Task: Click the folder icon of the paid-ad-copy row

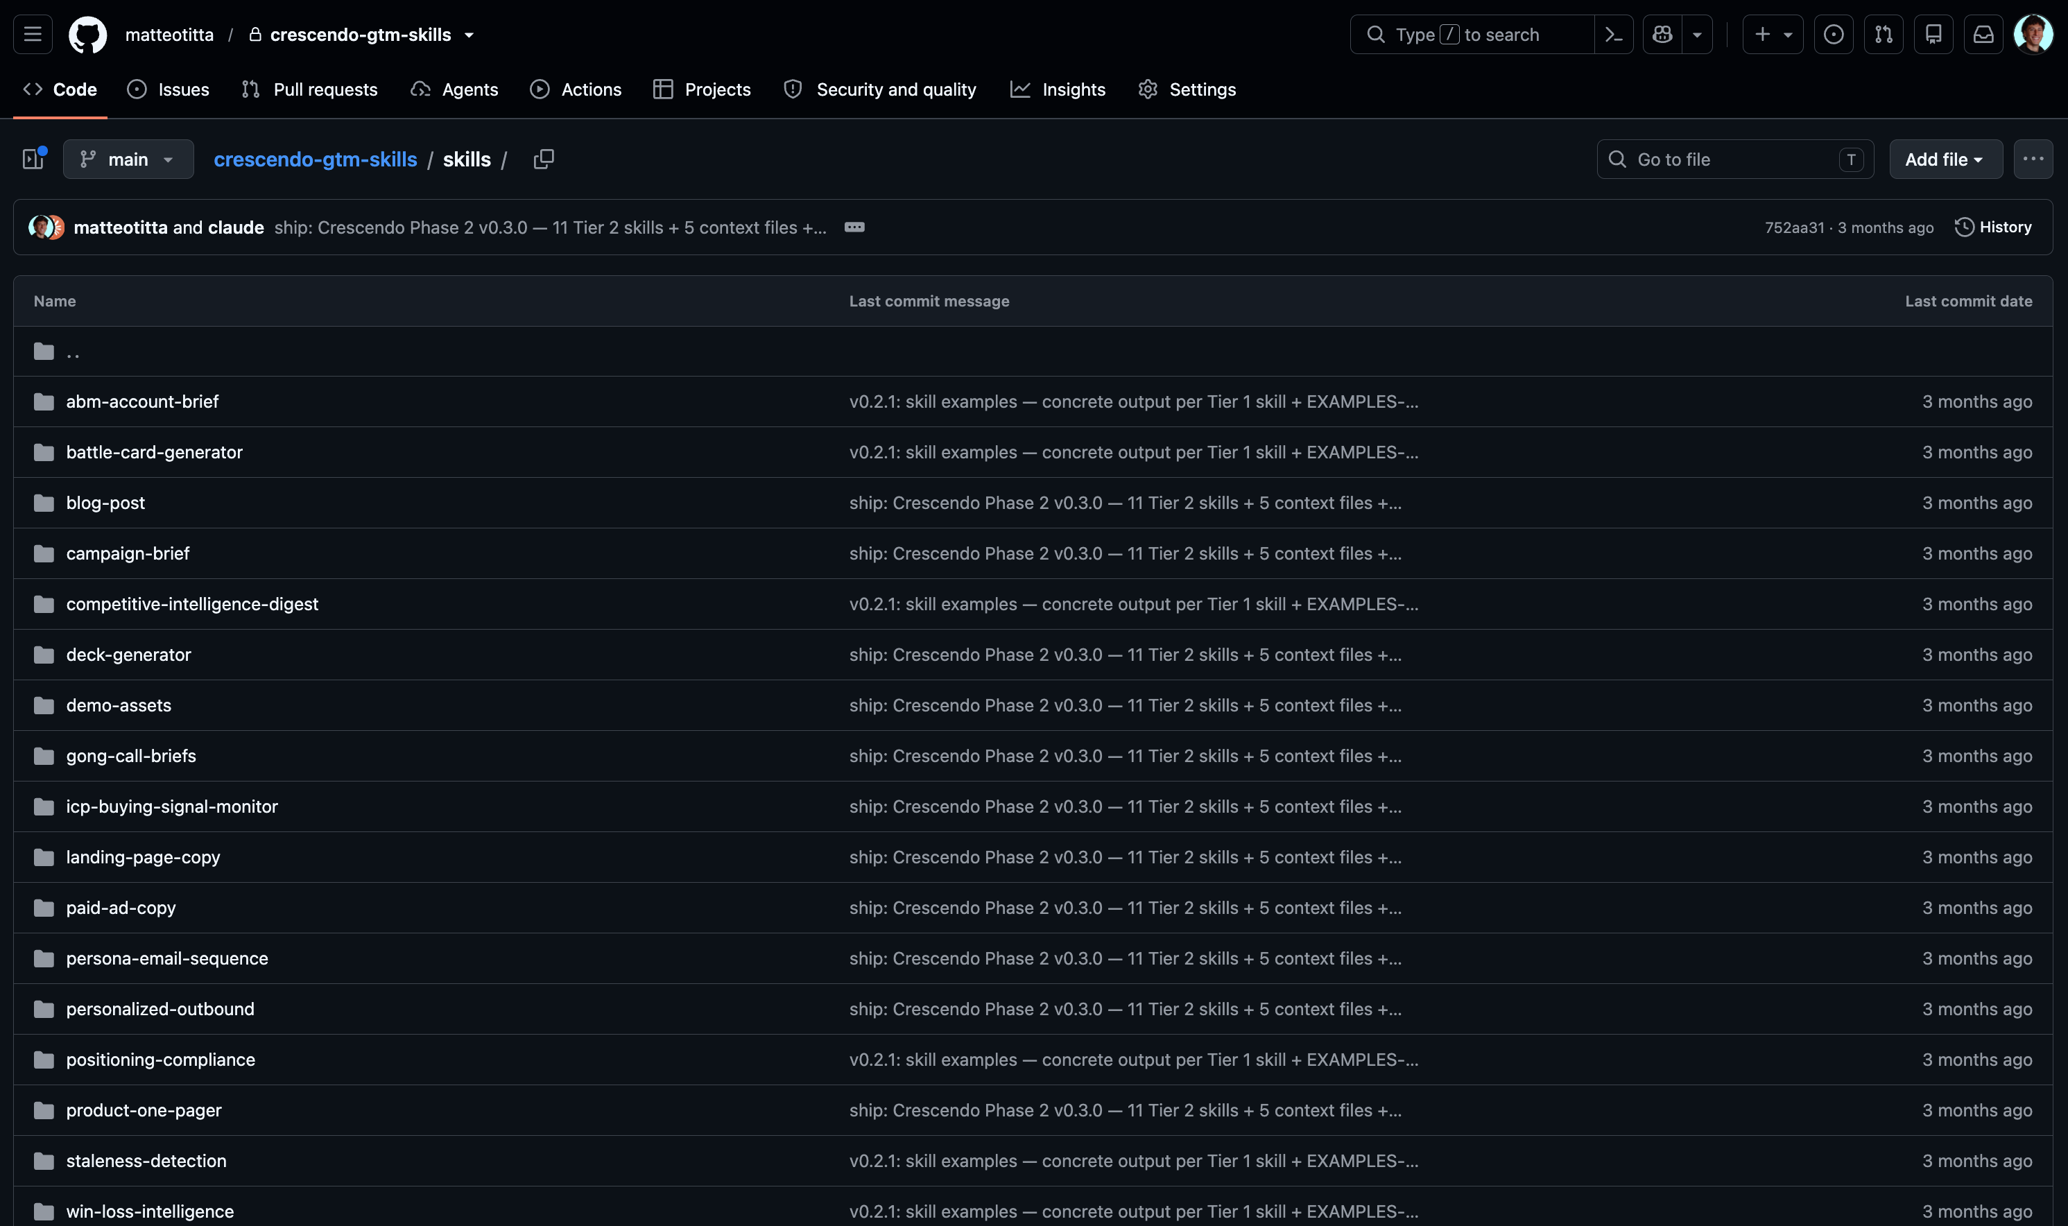Action: tap(44, 908)
